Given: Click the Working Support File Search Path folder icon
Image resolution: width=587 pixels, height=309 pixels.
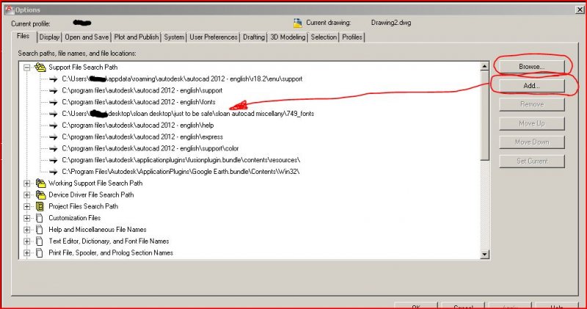Looking at the screenshot, I should (40, 183).
